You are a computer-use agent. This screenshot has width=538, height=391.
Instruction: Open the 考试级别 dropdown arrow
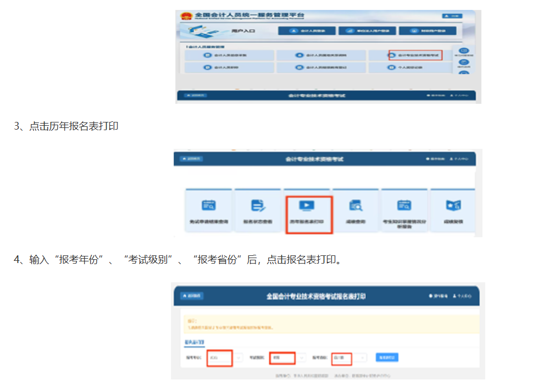click(x=302, y=358)
